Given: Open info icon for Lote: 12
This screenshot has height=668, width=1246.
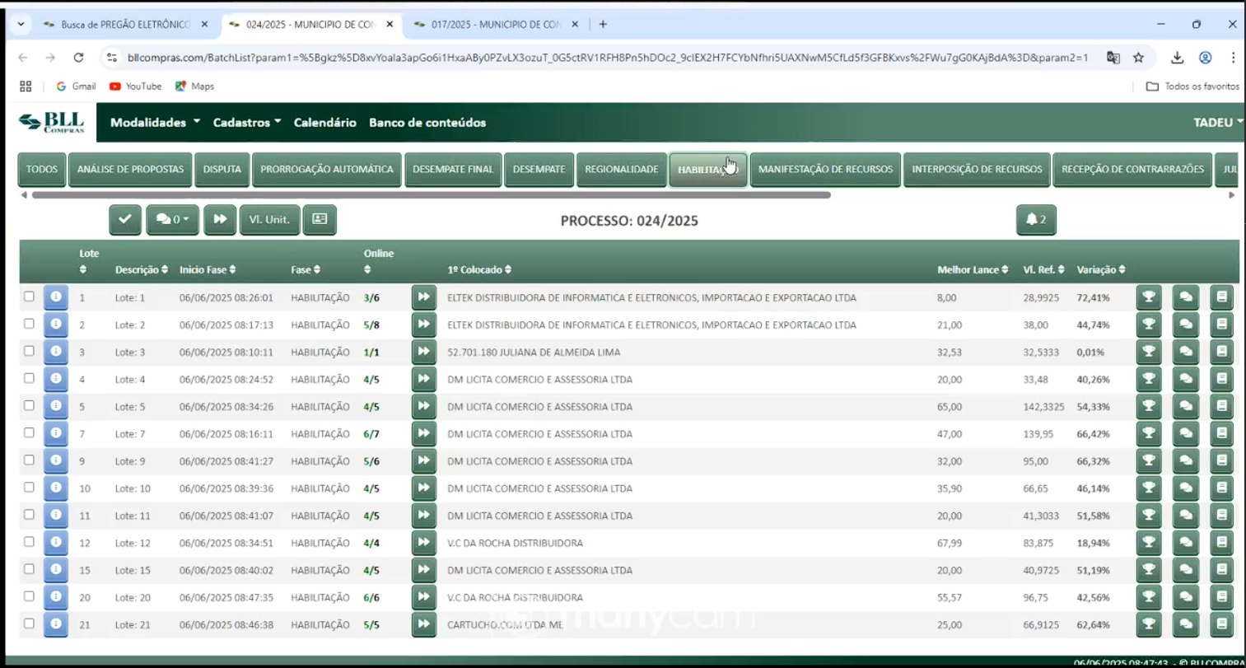Looking at the screenshot, I should pyautogui.click(x=55, y=543).
